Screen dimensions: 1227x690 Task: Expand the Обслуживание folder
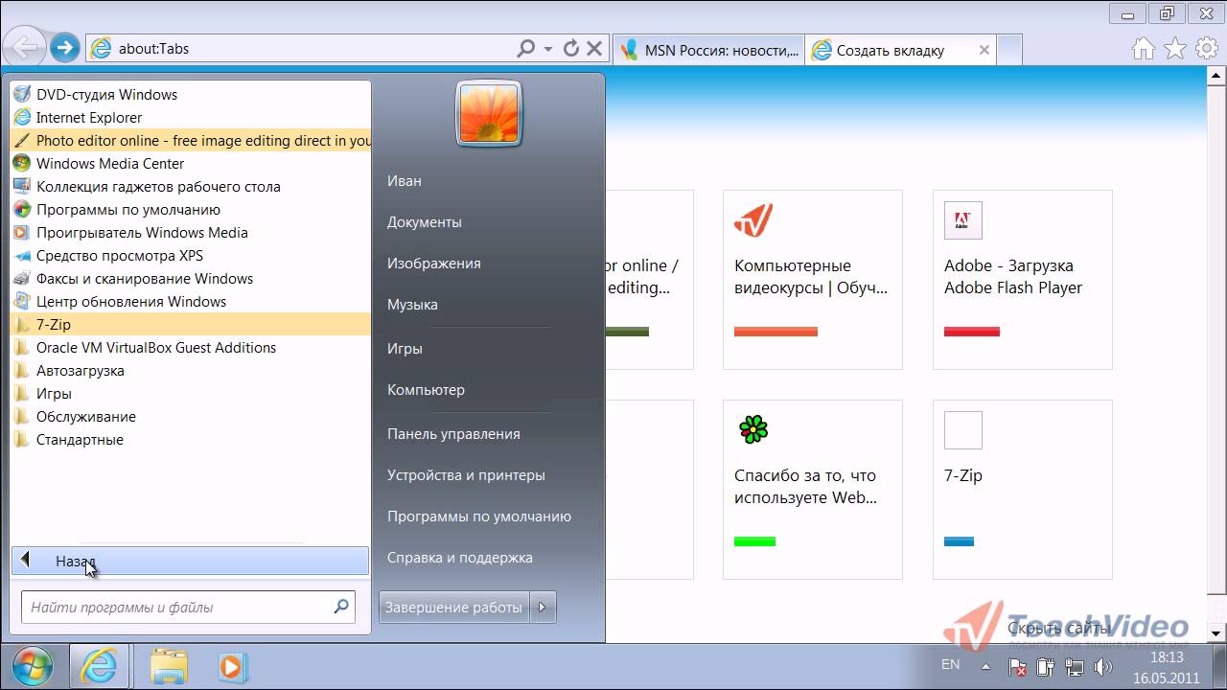pyautogui.click(x=190, y=416)
